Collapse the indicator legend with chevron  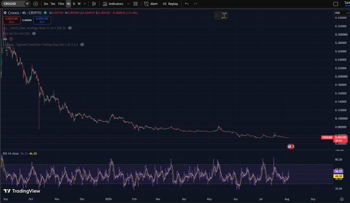pyautogui.click(x=7, y=51)
